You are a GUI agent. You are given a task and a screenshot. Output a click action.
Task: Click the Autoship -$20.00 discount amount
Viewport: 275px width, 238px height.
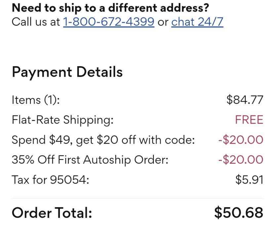pyautogui.click(x=241, y=160)
